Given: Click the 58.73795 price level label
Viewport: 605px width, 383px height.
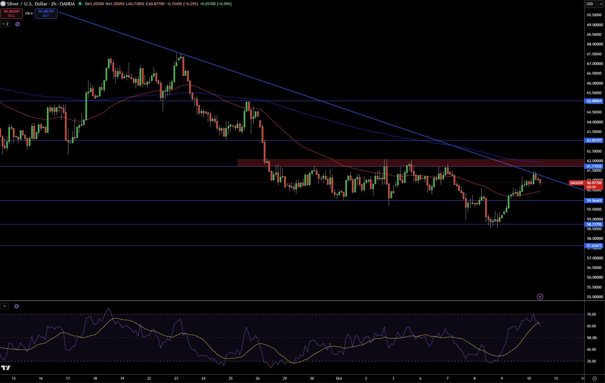Looking at the screenshot, I should [x=594, y=224].
